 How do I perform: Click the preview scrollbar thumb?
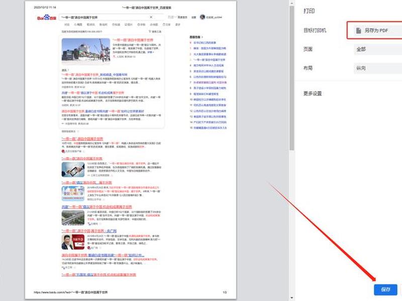click(291, 78)
